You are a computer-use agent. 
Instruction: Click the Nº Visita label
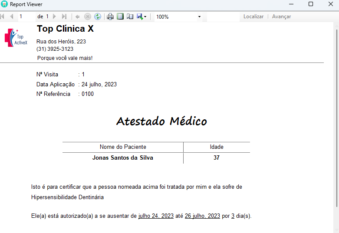pos(47,74)
